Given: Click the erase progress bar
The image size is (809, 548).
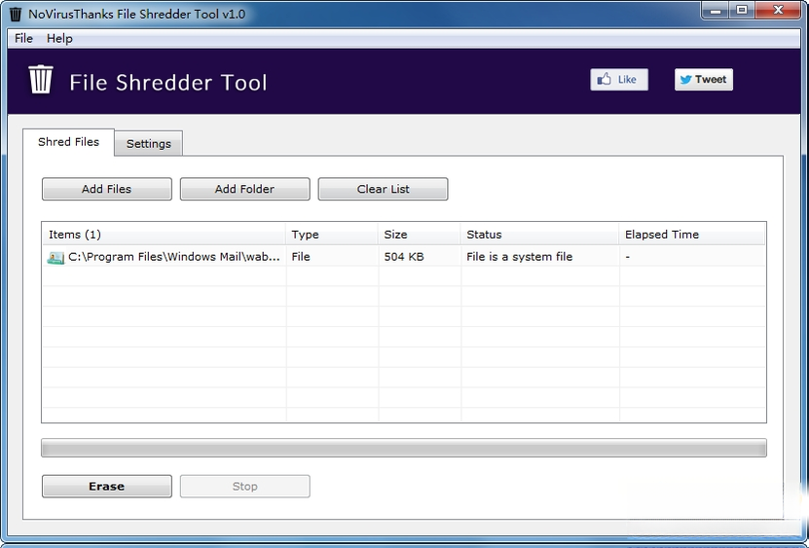Looking at the screenshot, I should coord(404,448).
